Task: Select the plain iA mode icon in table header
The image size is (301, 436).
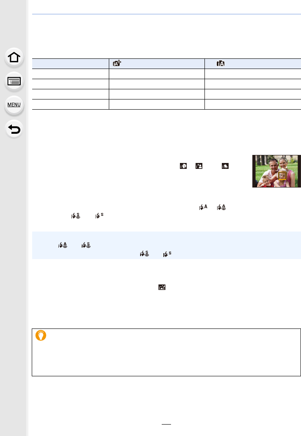Action: [221, 63]
